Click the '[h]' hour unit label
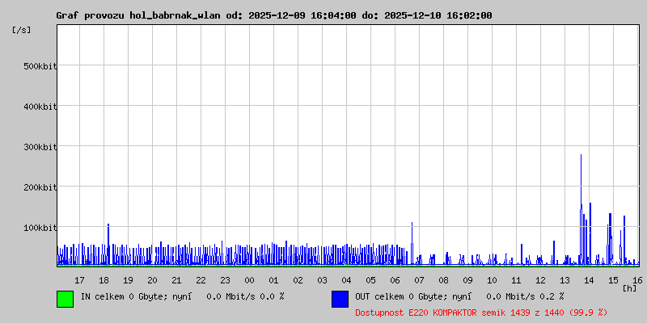This screenshot has width=647, height=323. click(x=629, y=287)
